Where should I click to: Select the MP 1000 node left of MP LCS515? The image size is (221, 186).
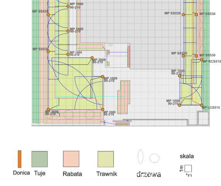(x=180, y=105)
